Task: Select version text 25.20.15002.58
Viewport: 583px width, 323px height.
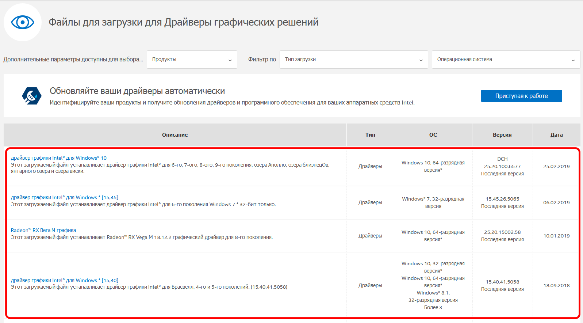Action: pyautogui.click(x=502, y=232)
